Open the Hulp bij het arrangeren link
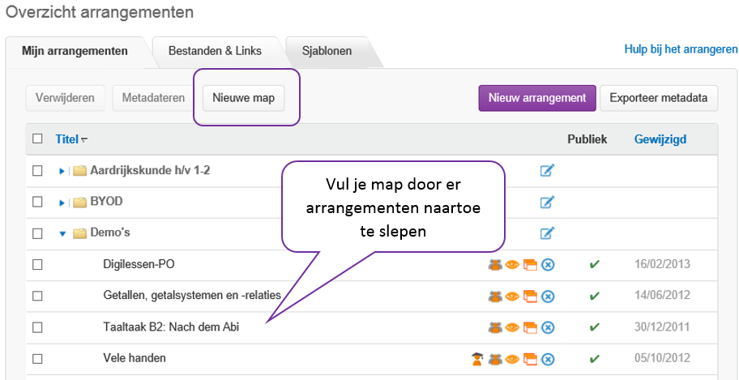Viewport: 739px width, 380px height. 681,49
